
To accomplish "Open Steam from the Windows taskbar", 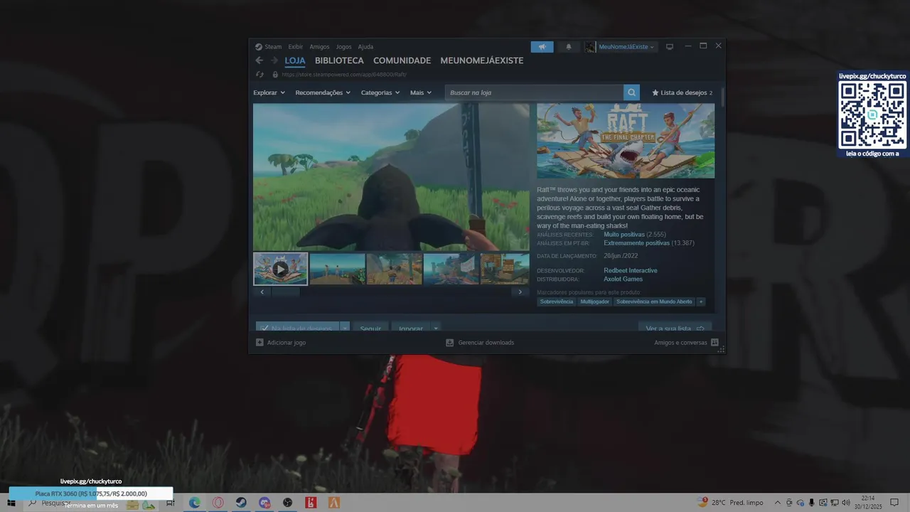I will (x=241, y=503).
